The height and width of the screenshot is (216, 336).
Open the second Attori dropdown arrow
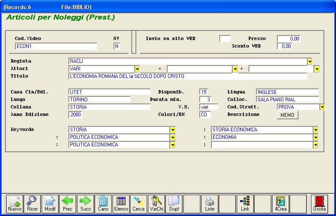coord(235,69)
